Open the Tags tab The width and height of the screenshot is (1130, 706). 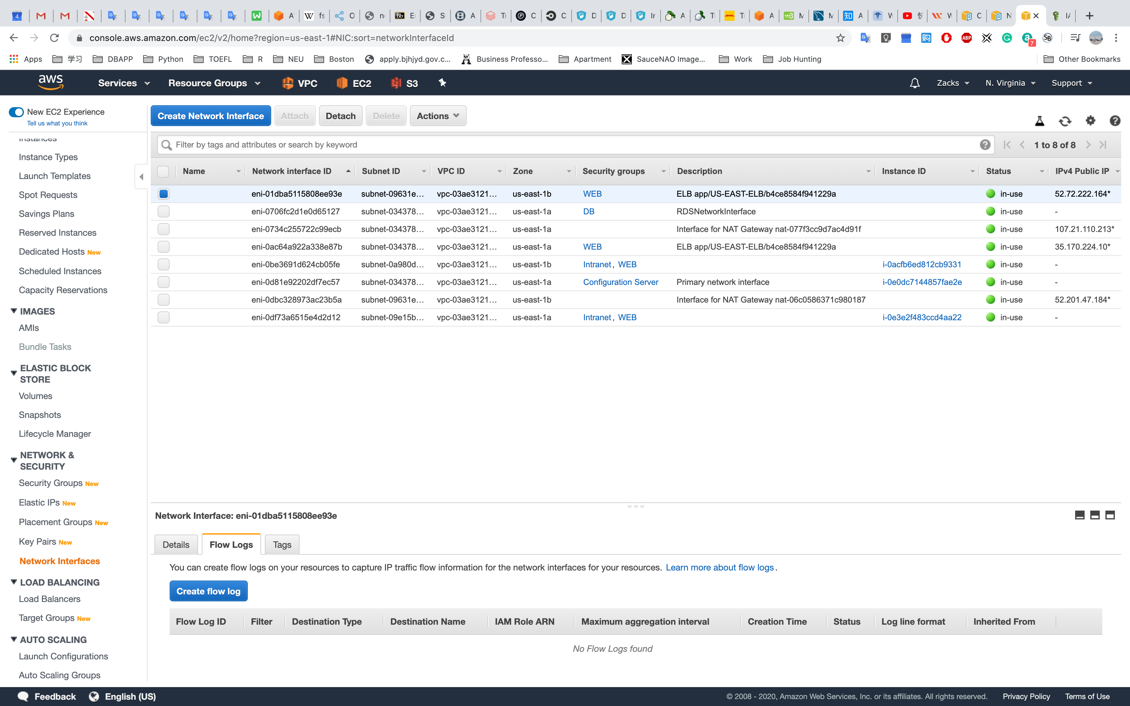(x=282, y=544)
